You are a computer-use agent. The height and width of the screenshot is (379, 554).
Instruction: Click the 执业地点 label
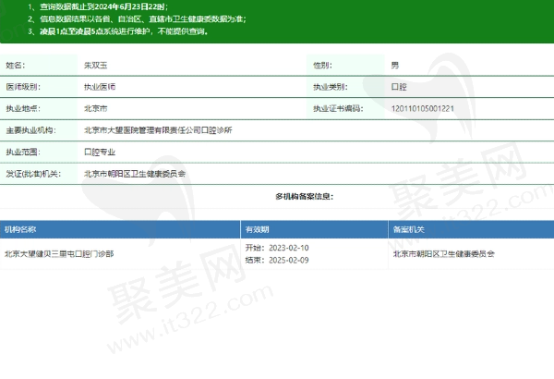point(23,109)
